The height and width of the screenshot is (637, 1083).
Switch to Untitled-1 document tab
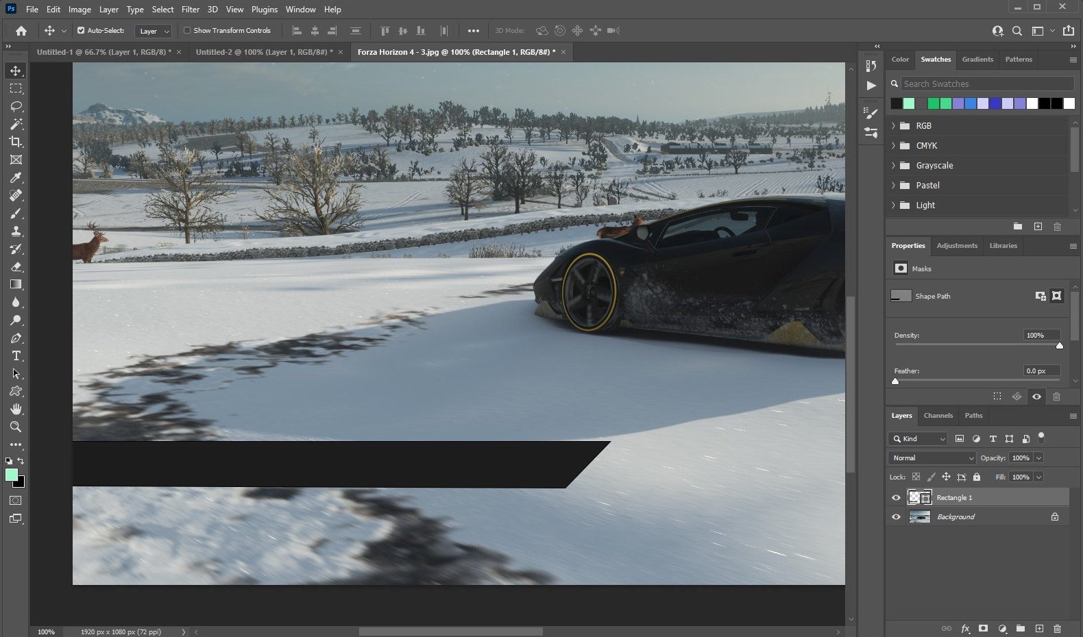click(104, 52)
